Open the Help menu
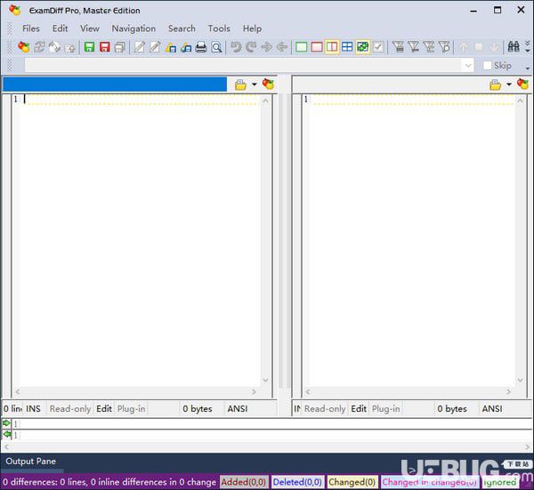This screenshot has width=534, height=490. click(x=252, y=28)
